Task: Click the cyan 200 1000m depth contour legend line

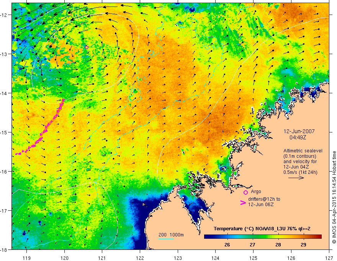Action: 166,239
